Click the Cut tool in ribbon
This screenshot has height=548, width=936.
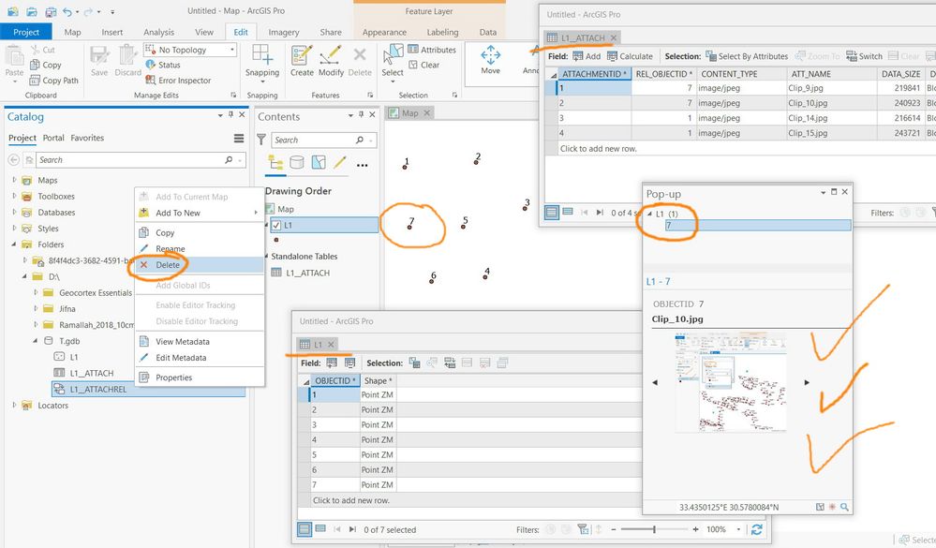tap(42, 50)
